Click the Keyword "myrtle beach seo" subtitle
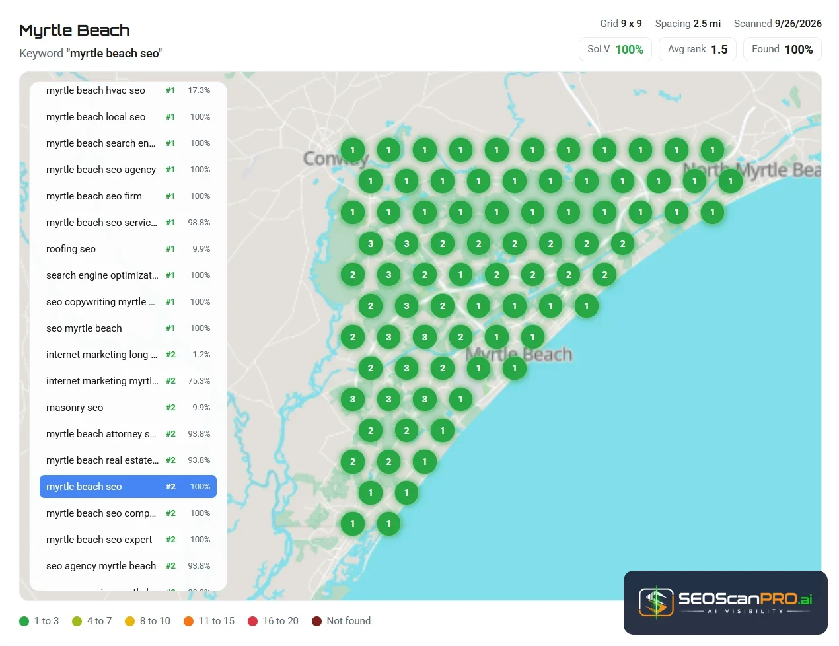Viewport: 839px width, 646px height. tap(91, 54)
